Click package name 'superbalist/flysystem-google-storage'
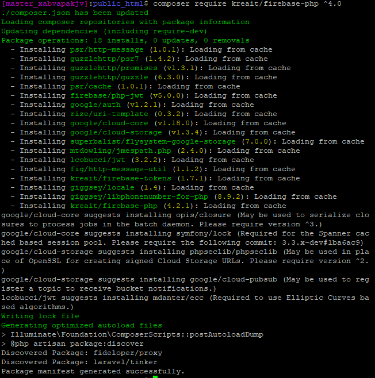The image size is (375, 378). point(153,141)
